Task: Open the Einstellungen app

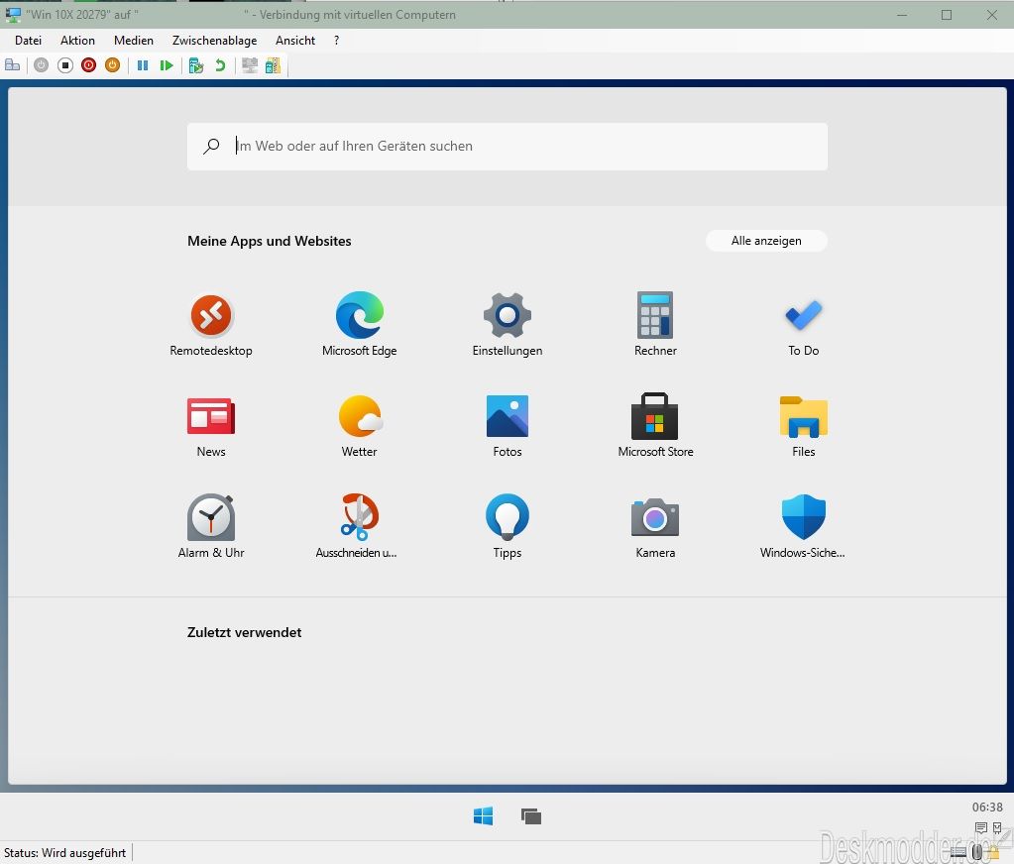Action: pyautogui.click(x=507, y=324)
